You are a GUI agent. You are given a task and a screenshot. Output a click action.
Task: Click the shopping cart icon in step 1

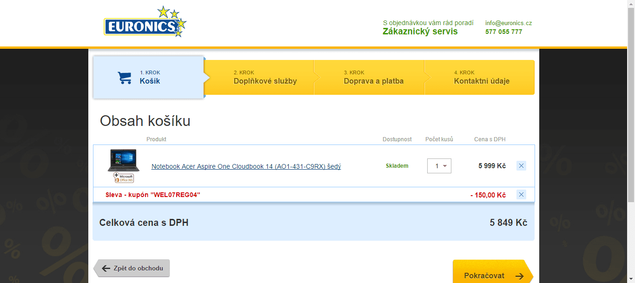pos(124,77)
